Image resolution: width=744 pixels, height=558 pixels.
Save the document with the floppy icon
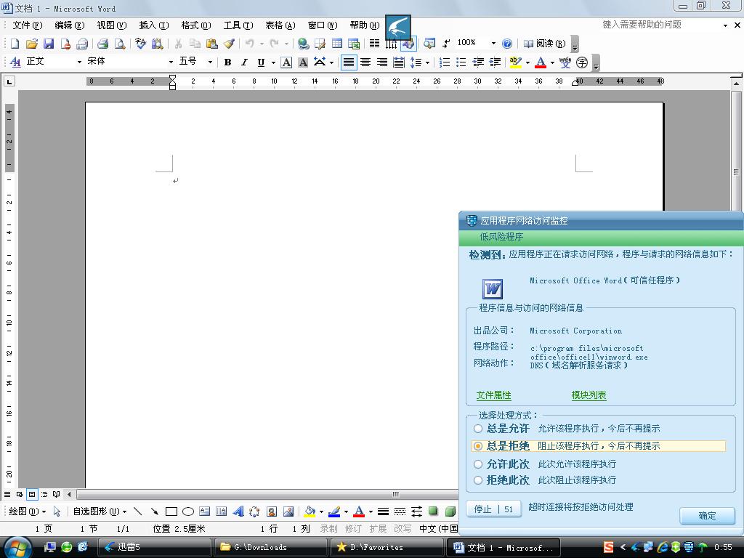(49, 44)
